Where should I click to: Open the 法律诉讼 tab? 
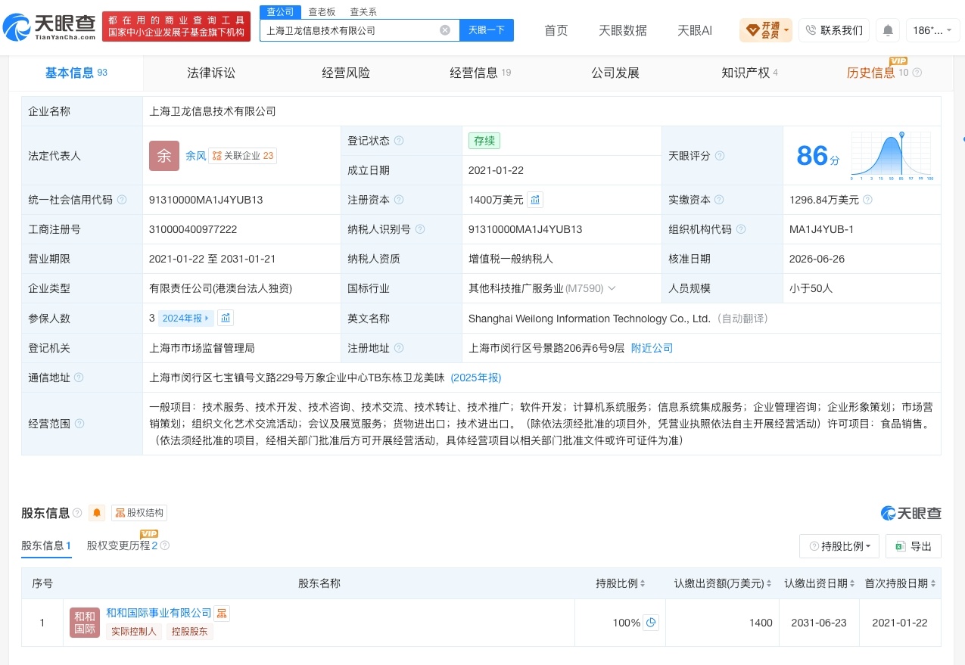[x=211, y=73]
